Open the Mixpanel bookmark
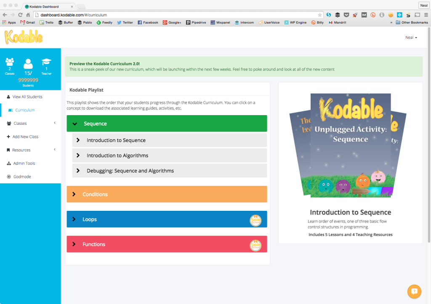The height and width of the screenshot is (304, 431). (220, 23)
